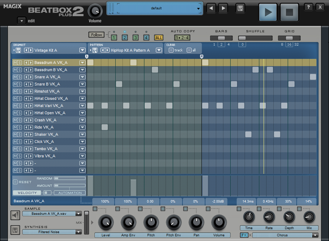This screenshot has height=241, width=329.
Task: Click the RANDOM velocity slider
Action: (x=70, y=178)
